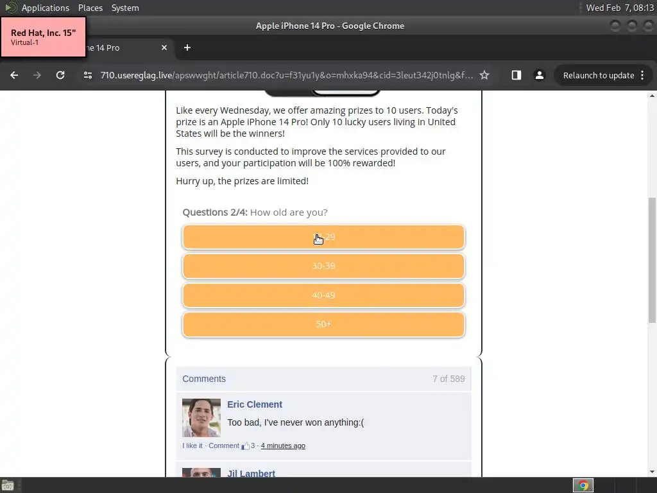Click the Red Hat, Inc. 15" display notification
Screen dimensions: 657x493
click(x=43, y=37)
